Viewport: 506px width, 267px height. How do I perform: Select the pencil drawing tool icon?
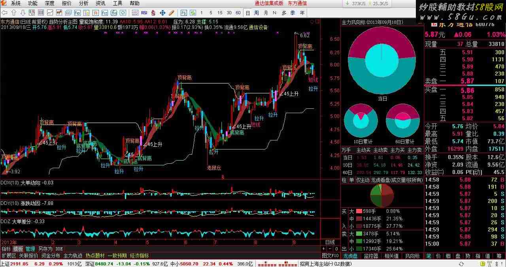(172, 13)
